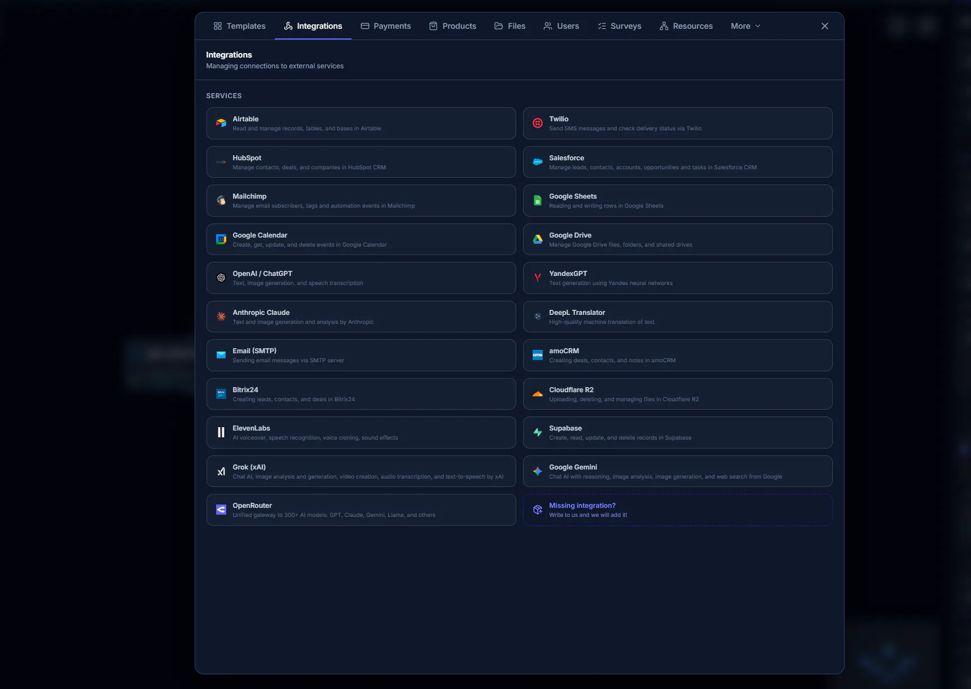971x689 pixels.
Task: Click the Supabase bolt icon
Action: click(538, 432)
